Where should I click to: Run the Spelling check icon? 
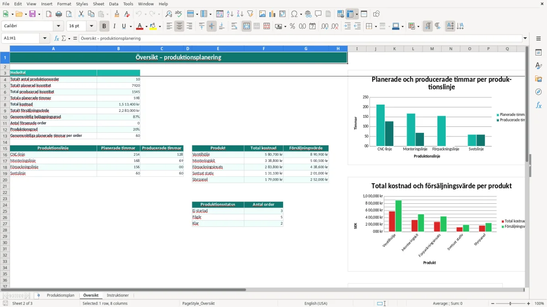click(x=178, y=14)
